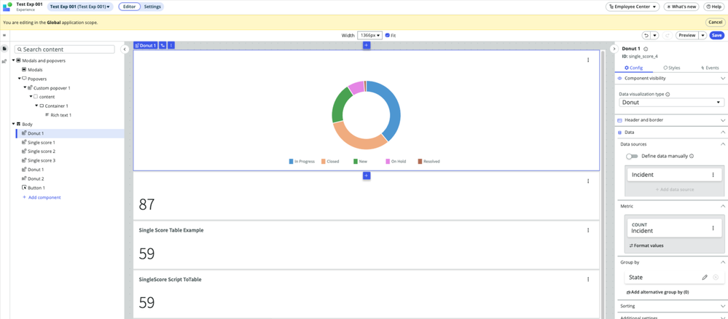
Task: Click info icon beside Define data manually
Action: point(692,157)
